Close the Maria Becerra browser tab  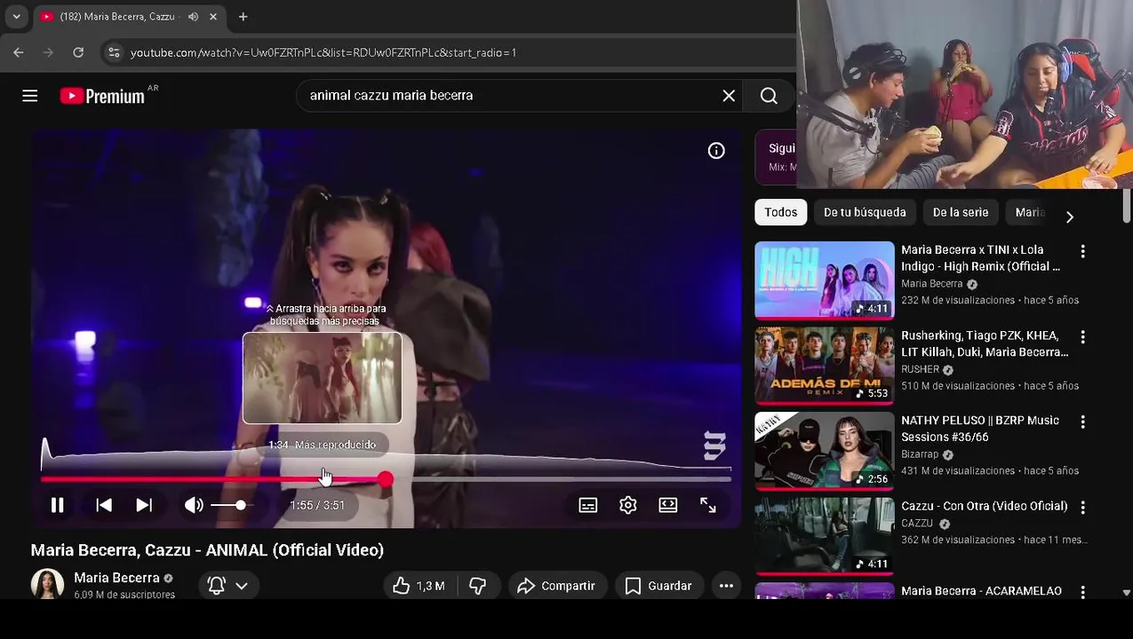213,17
